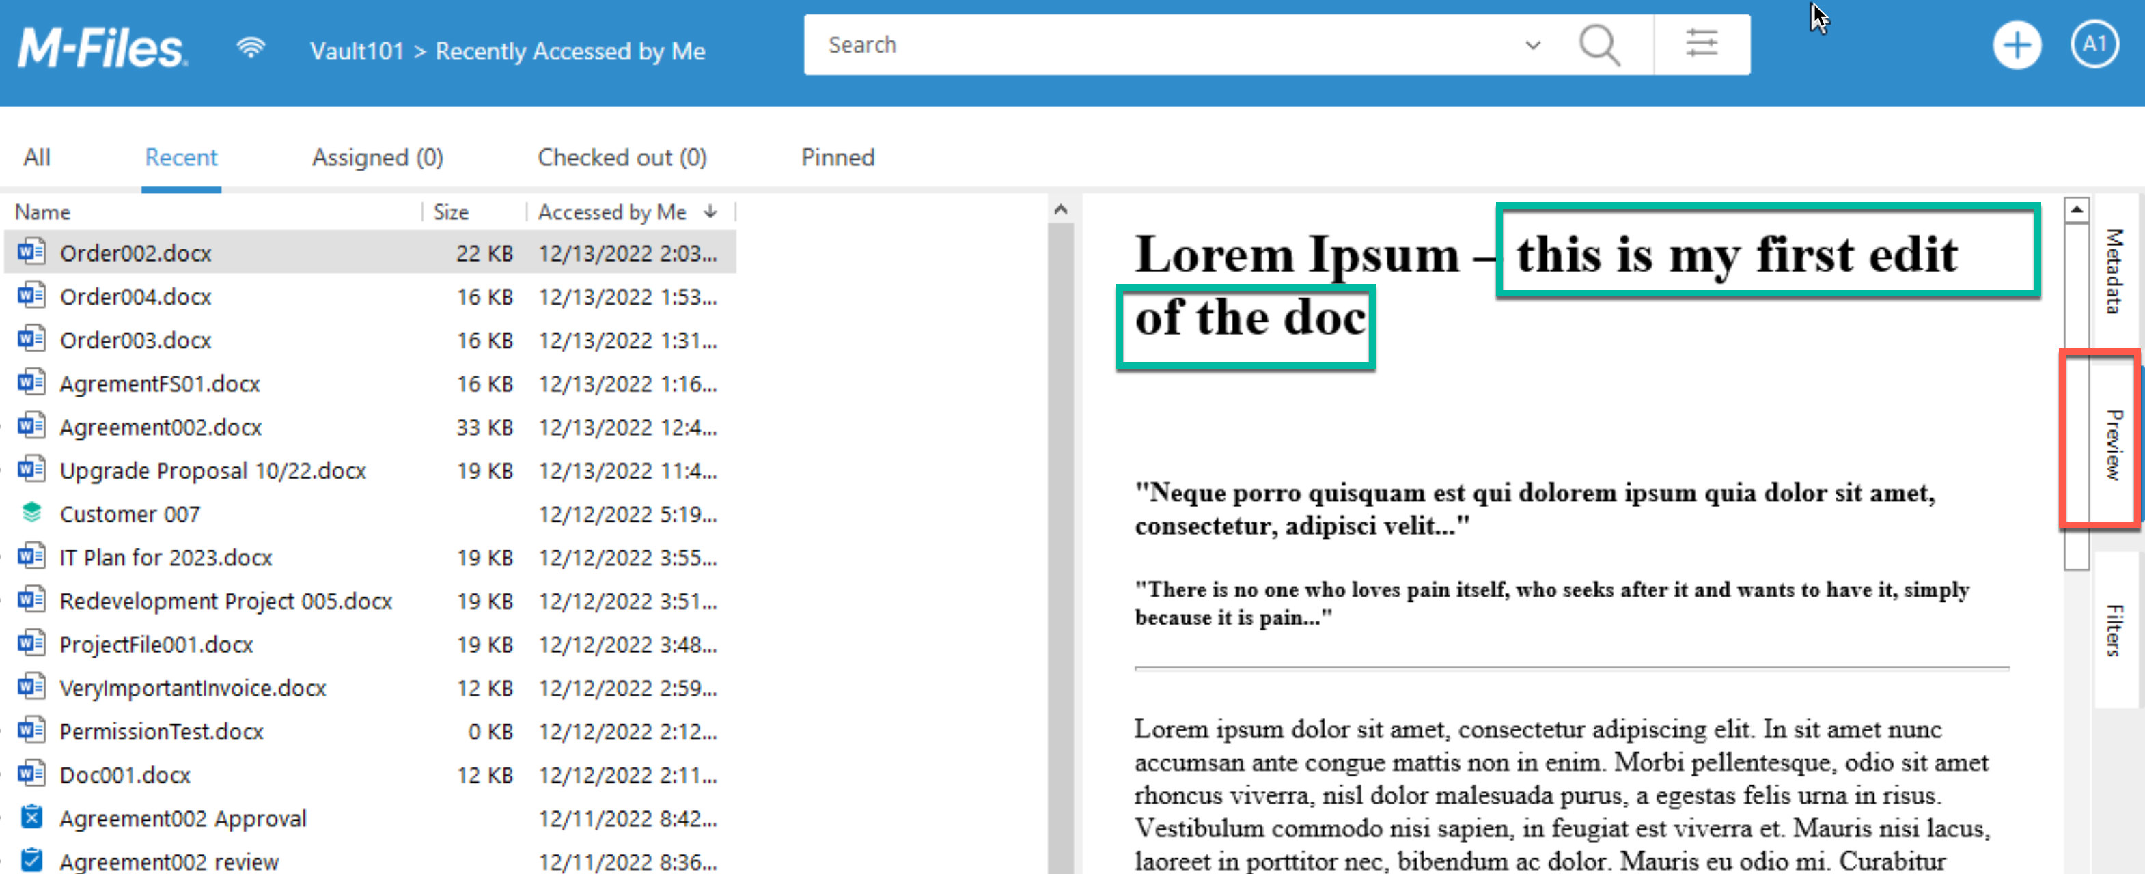Click the preview pane scrollbar thumb
2145x874 pixels.
[x=2077, y=397]
